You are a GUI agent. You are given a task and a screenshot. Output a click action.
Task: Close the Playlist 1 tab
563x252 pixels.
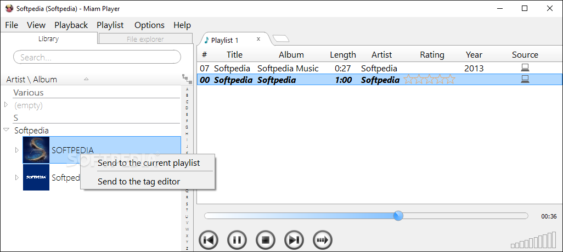tap(258, 39)
